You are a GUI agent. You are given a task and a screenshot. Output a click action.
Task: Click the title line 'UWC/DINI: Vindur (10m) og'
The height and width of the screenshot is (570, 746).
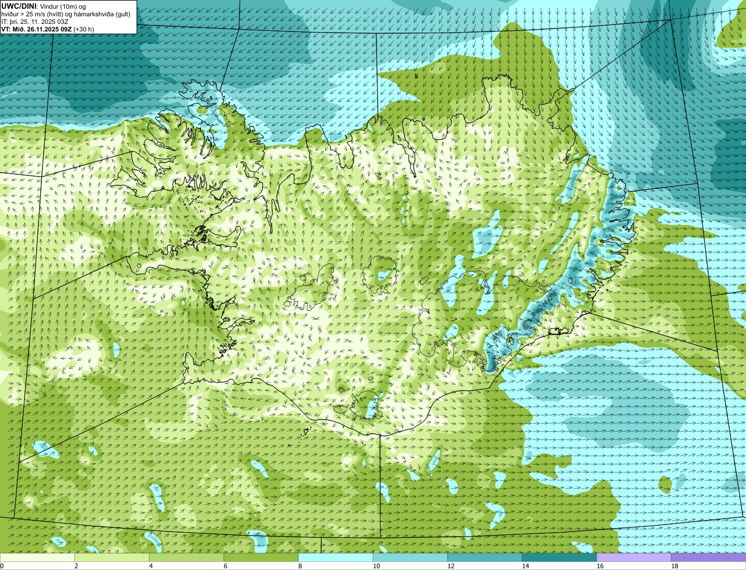click(44, 6)
